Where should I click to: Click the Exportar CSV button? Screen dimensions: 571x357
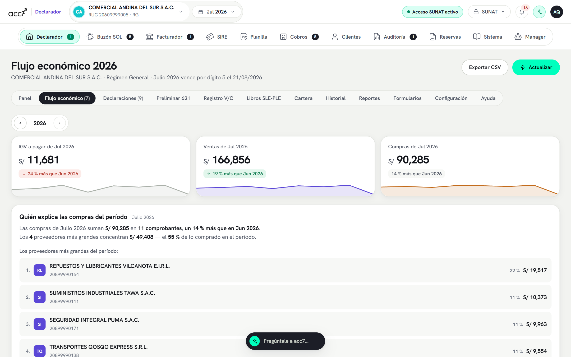coord(485,67)
